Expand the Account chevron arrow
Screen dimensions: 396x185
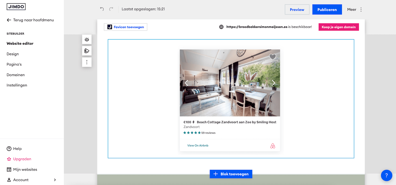pyautogui.click(x=55, y=180)
